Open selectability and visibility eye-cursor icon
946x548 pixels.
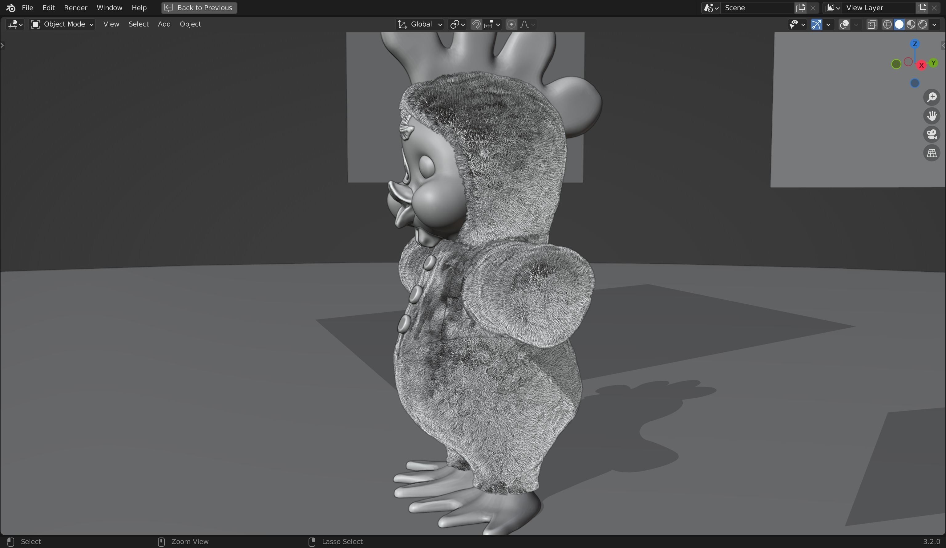coord(797,24)
